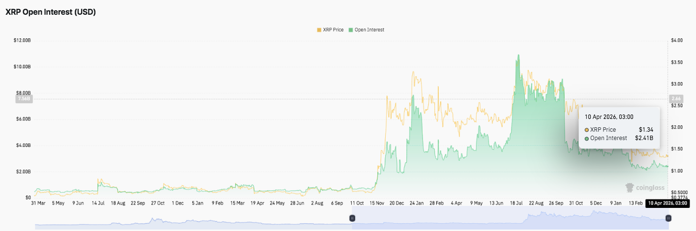Click the black crosshair date label

pos(666,203)
